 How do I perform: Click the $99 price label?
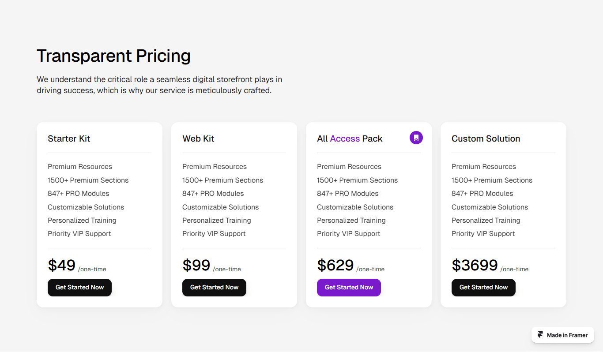click(196, 265)
